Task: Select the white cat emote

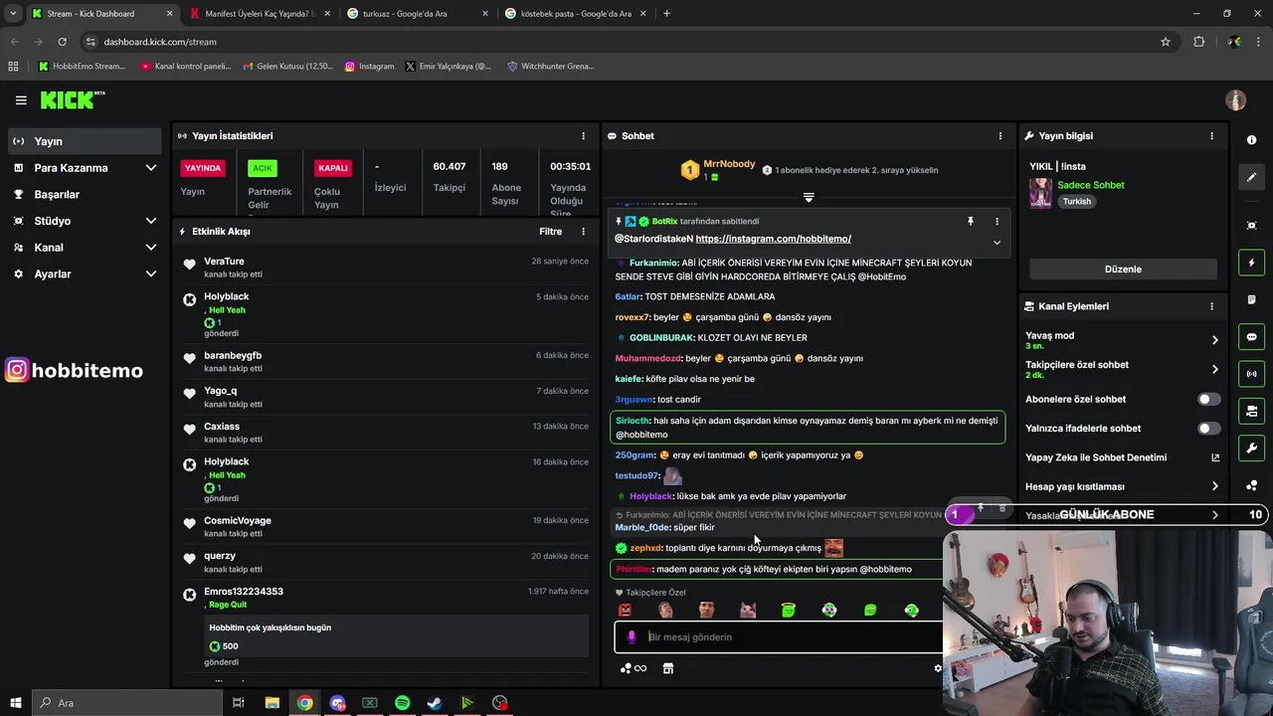Action: pos(748,610)
